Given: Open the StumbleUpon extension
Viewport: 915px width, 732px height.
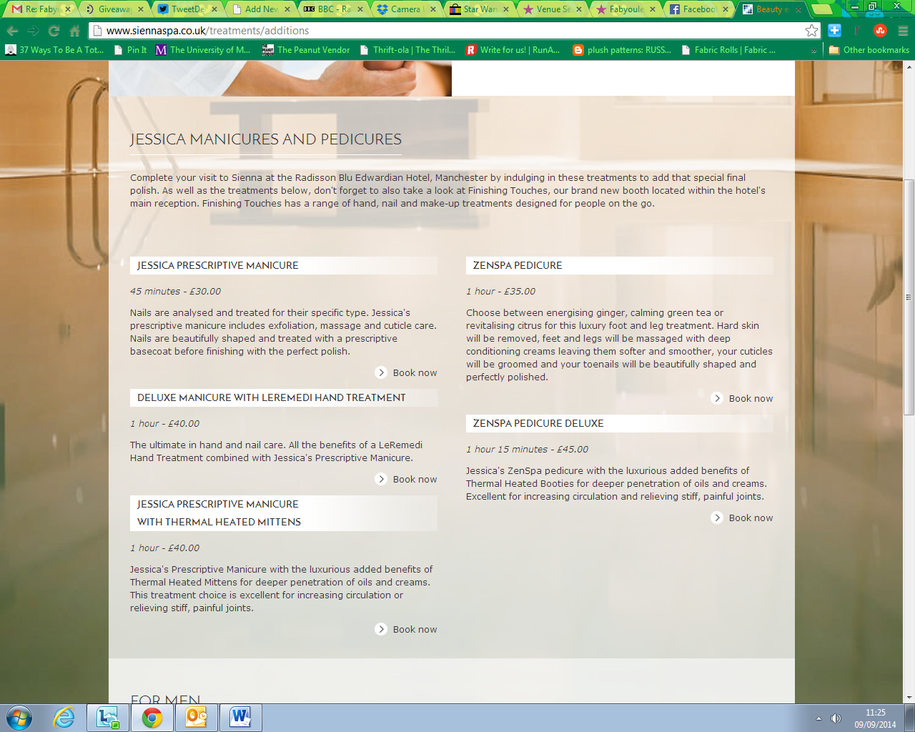Looking at the screenshot, I should point(880,31).
